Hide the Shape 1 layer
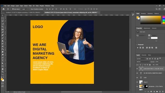This screenshot has height=93, width=165. click(x=137, y=82)
